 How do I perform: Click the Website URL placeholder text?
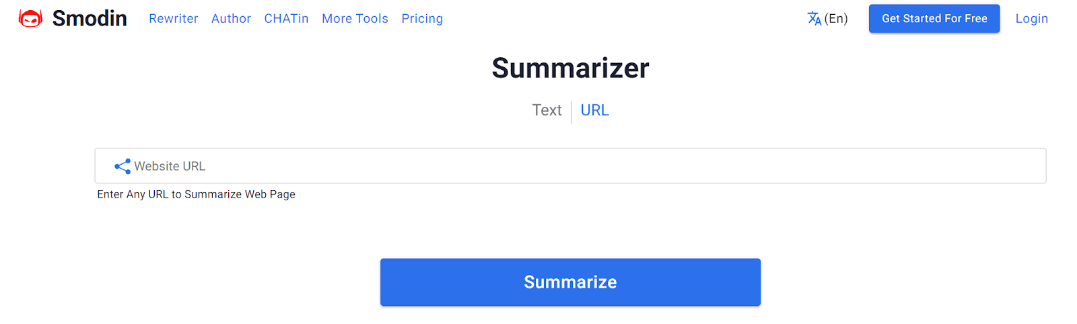pos(170,166)
